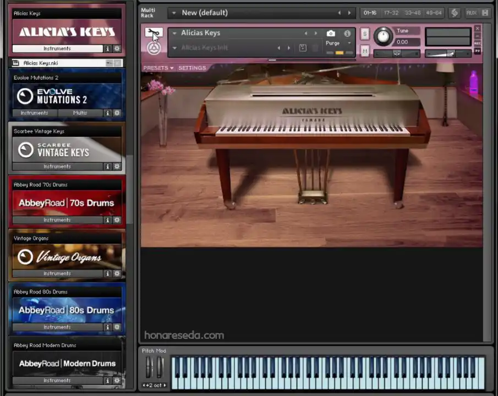Click the Tune knob
Viewport: 498px width, 396px height.
383,36
